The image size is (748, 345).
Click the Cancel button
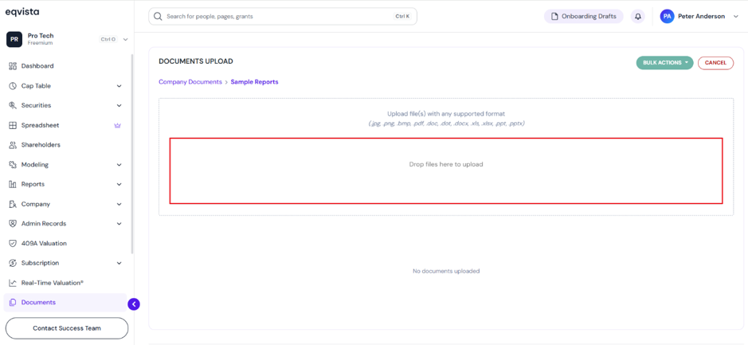click(x=715, y=63)
